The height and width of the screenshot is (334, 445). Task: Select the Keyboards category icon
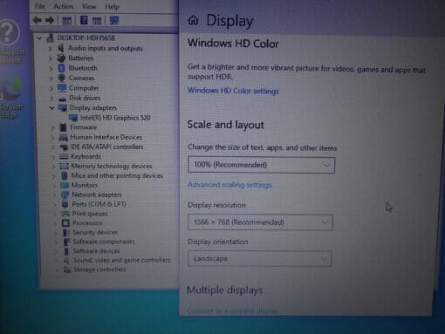[x=64, y=156]
